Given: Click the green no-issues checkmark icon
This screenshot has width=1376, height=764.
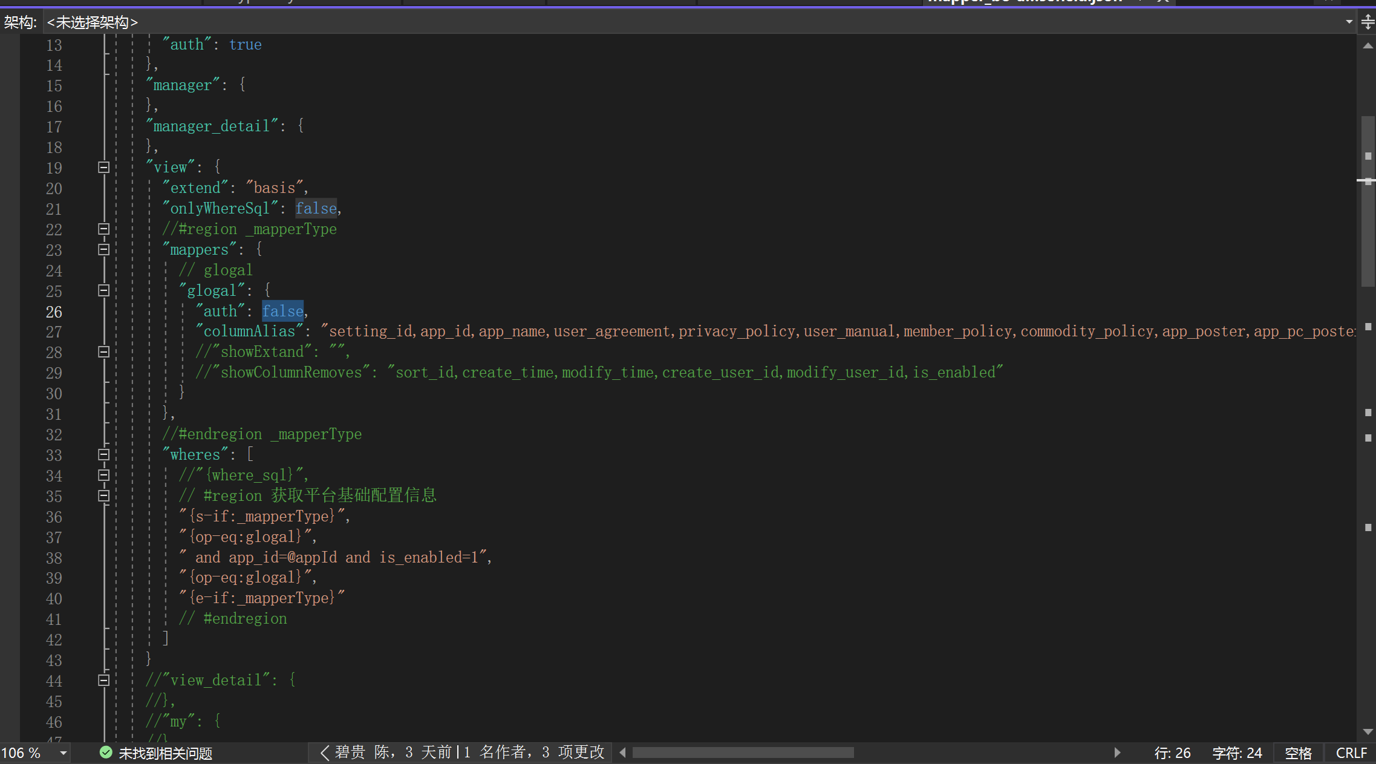Looking at the screenshot, I should click(106, 753).
